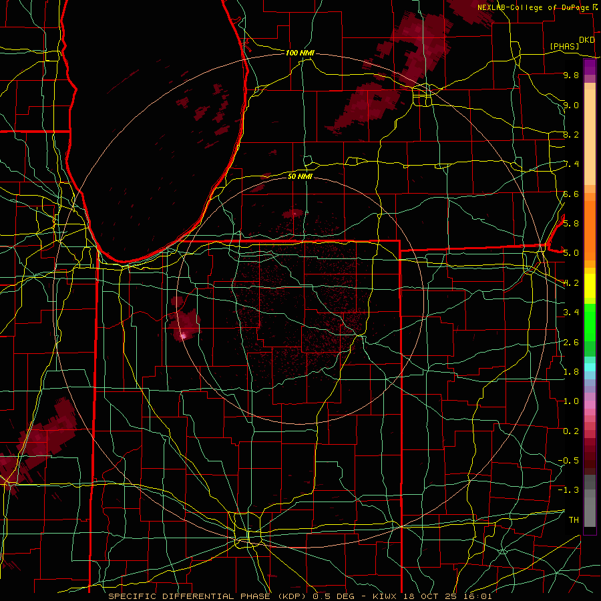Click the 5.8 color scale value
The image size is (601, 601).
point(571,223)
